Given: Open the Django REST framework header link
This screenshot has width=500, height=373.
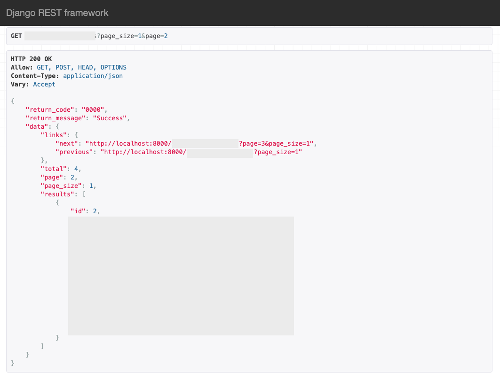Looking at the screenshot, I should [x=57, y=13].
